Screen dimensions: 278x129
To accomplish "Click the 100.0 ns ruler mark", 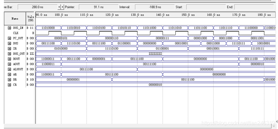I will [x=61, y=15].
